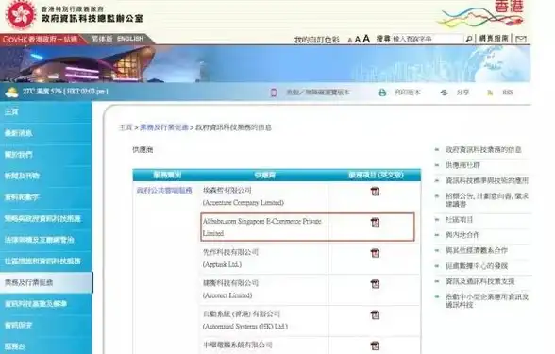The image size is (555, 354).
Task: Select the text Alibaba.com Singapore E-Commerce Private Limited
Action: 262,228
